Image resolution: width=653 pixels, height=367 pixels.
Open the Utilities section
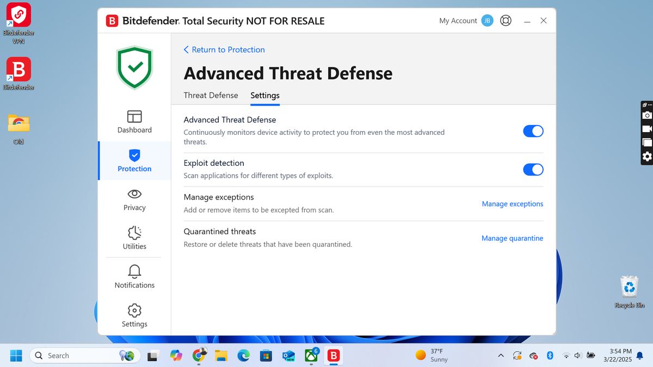pyautogui.click(x=134, y=238)
